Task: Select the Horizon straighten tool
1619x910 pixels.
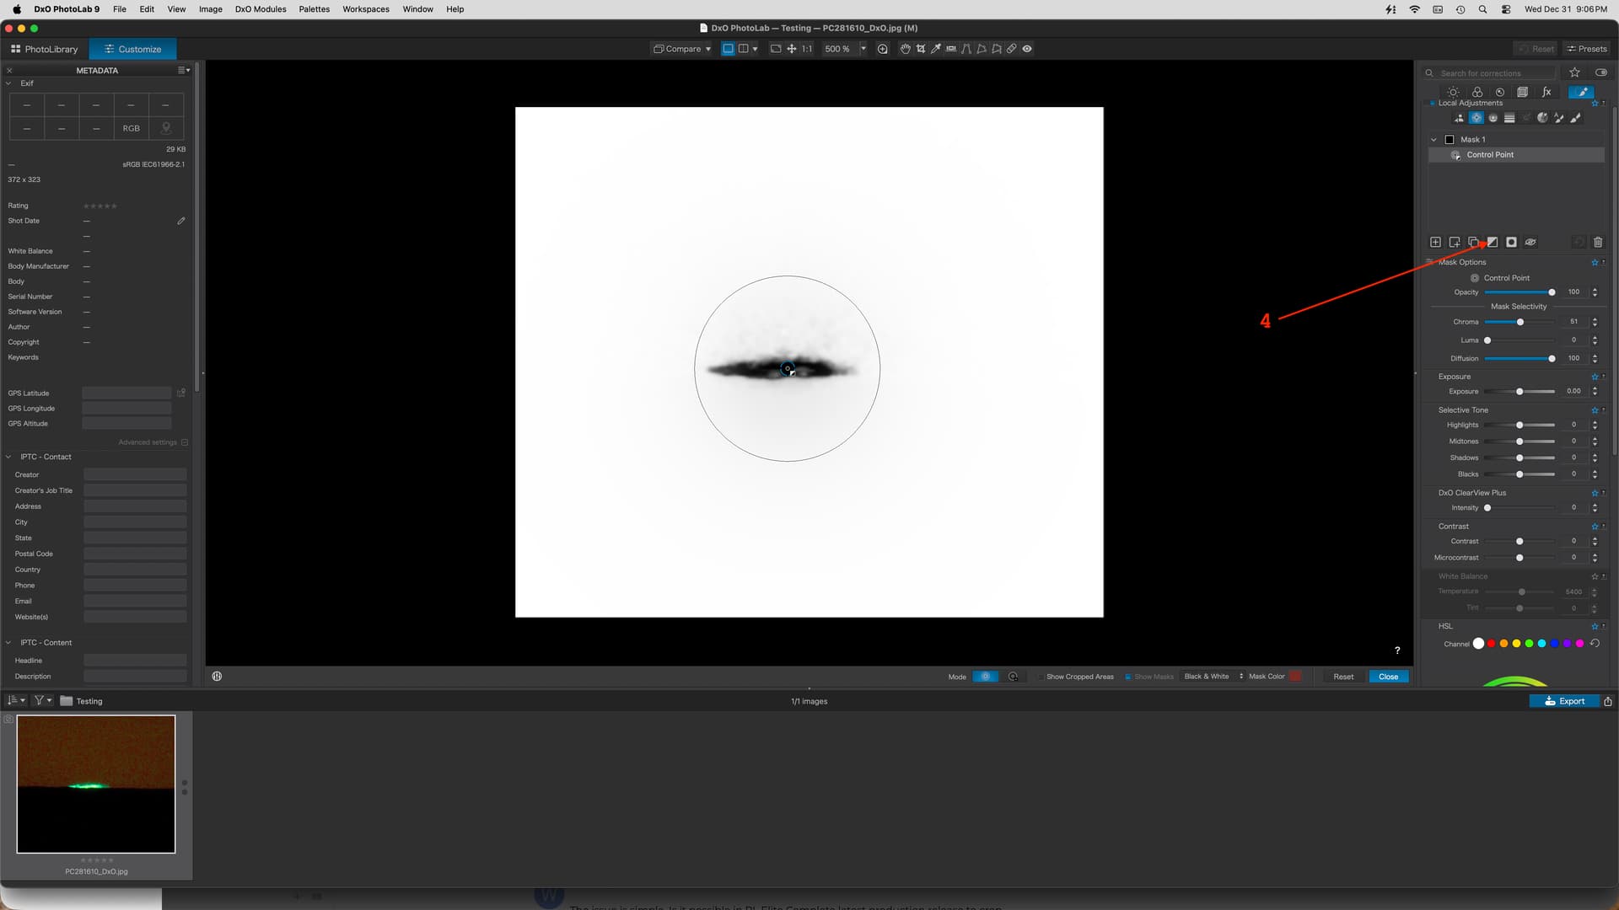Action: click(x=951, y=49)
